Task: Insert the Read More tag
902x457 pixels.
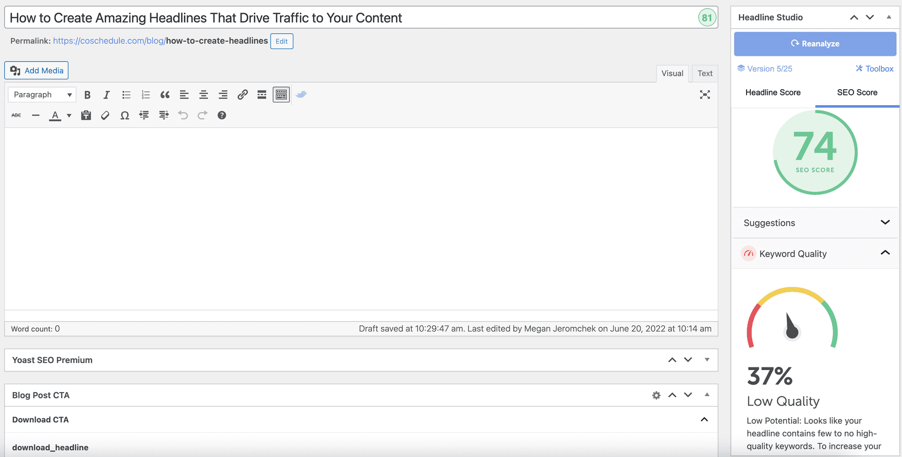Action: (x=262, y=94)
